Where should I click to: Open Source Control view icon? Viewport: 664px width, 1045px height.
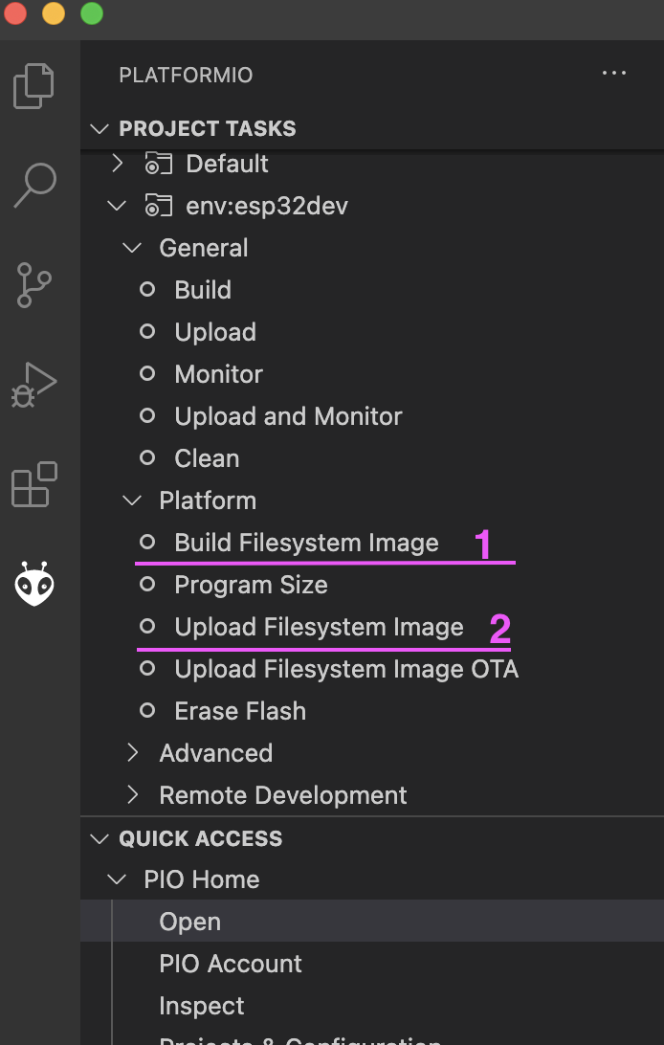34,285
